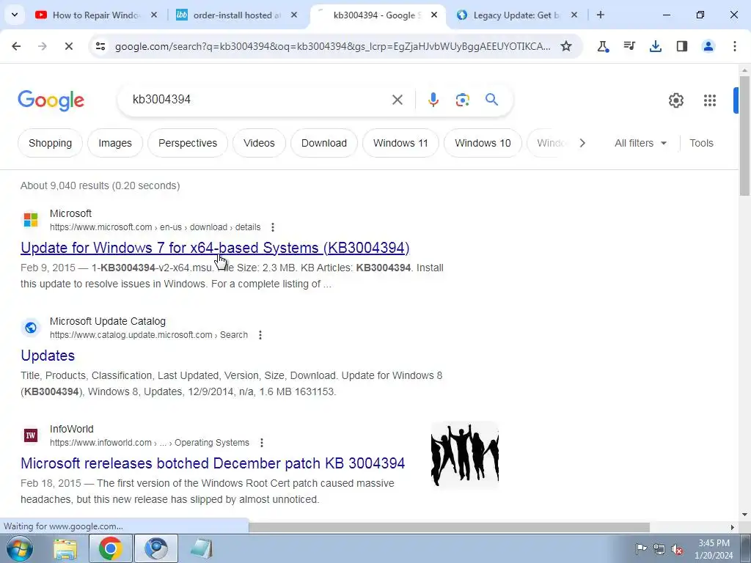The height and width of the screenshot is (563, 751).
Task: Start voice search with microphone icon
Action: [433, 100]
